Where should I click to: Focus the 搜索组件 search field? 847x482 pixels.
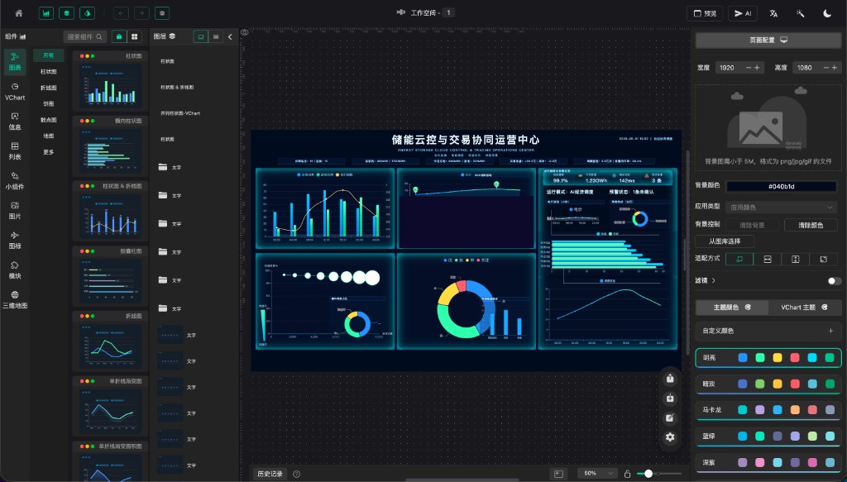pos(85,36)
